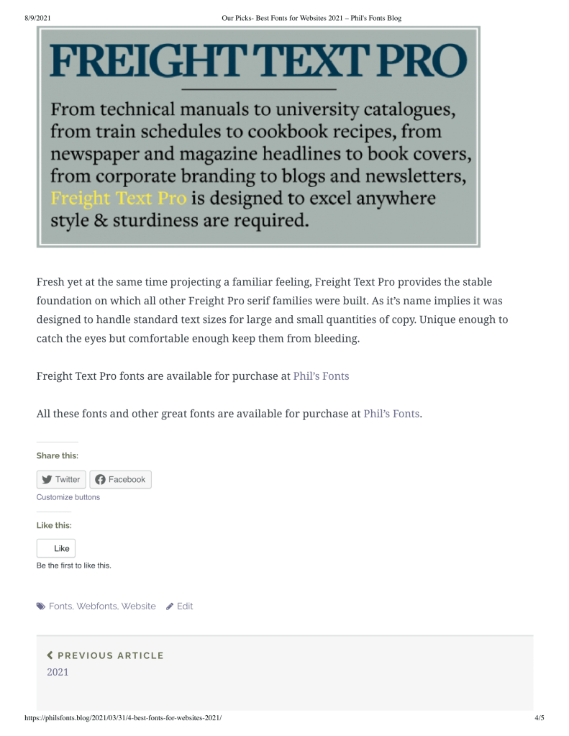The width and height of the screenshot is (569, 736).
Task: Select the Website tag link
Action: [x=138, y=606]
